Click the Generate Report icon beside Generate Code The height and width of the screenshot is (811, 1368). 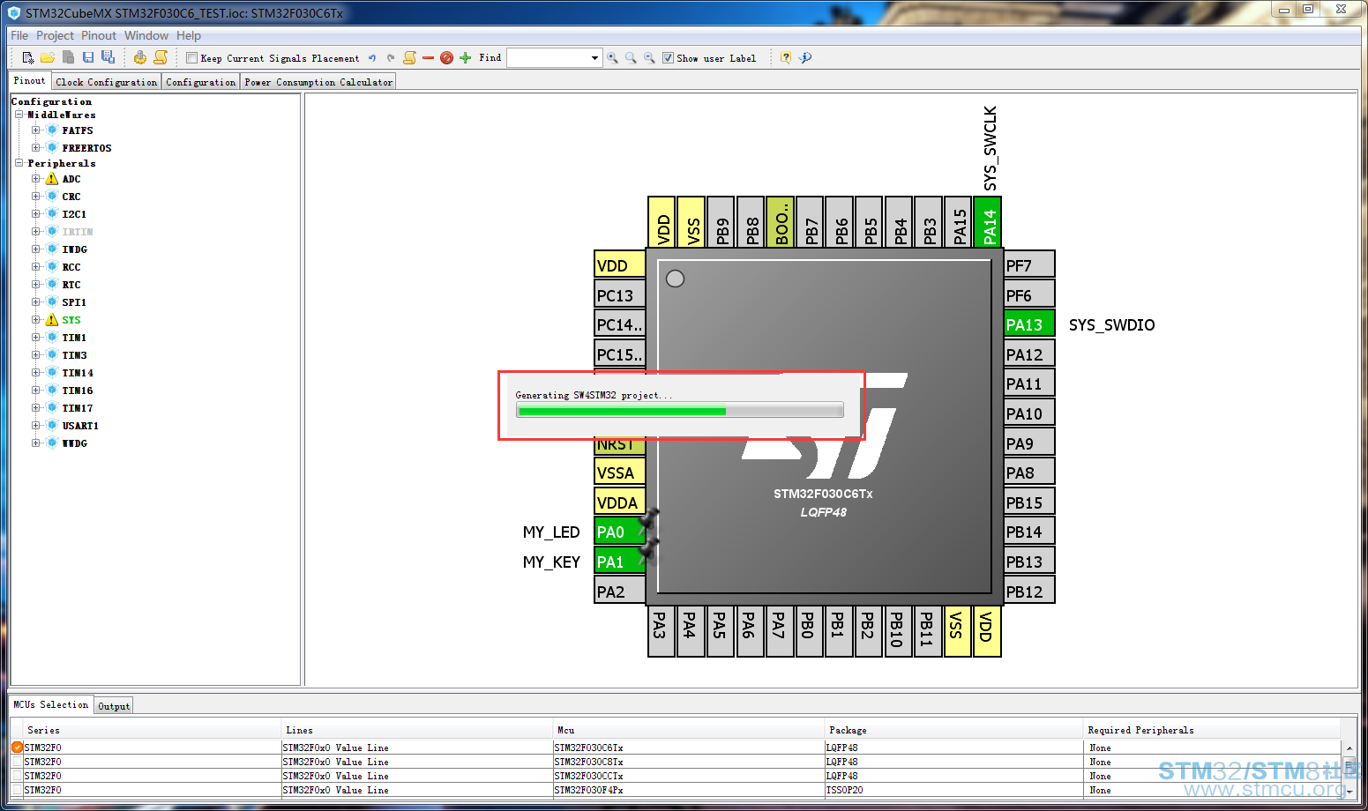161,57
